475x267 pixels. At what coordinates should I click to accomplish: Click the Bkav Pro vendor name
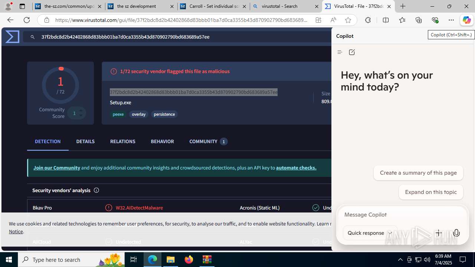tap(42, 208)
